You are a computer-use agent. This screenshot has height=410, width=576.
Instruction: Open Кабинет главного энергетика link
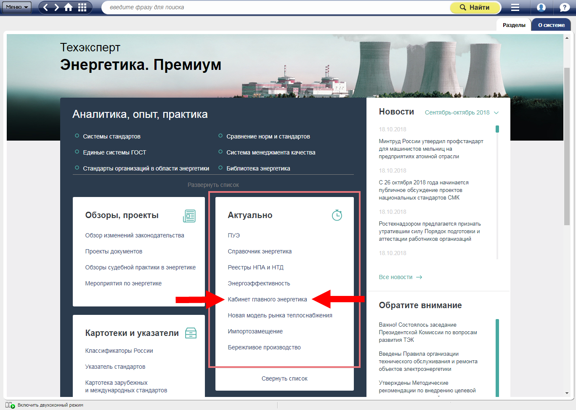click(267, 299)
